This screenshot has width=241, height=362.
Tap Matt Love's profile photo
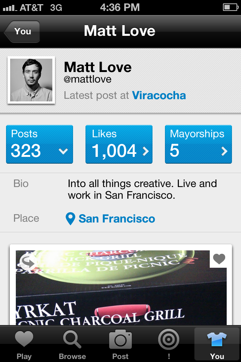[31, 80]
